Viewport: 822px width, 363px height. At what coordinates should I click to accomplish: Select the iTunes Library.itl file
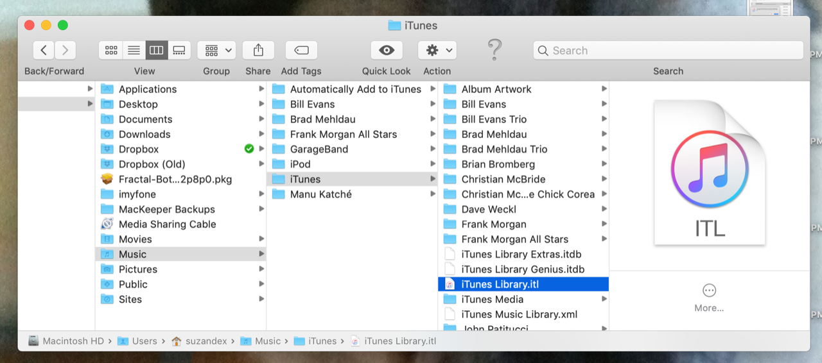pos(523,284)
